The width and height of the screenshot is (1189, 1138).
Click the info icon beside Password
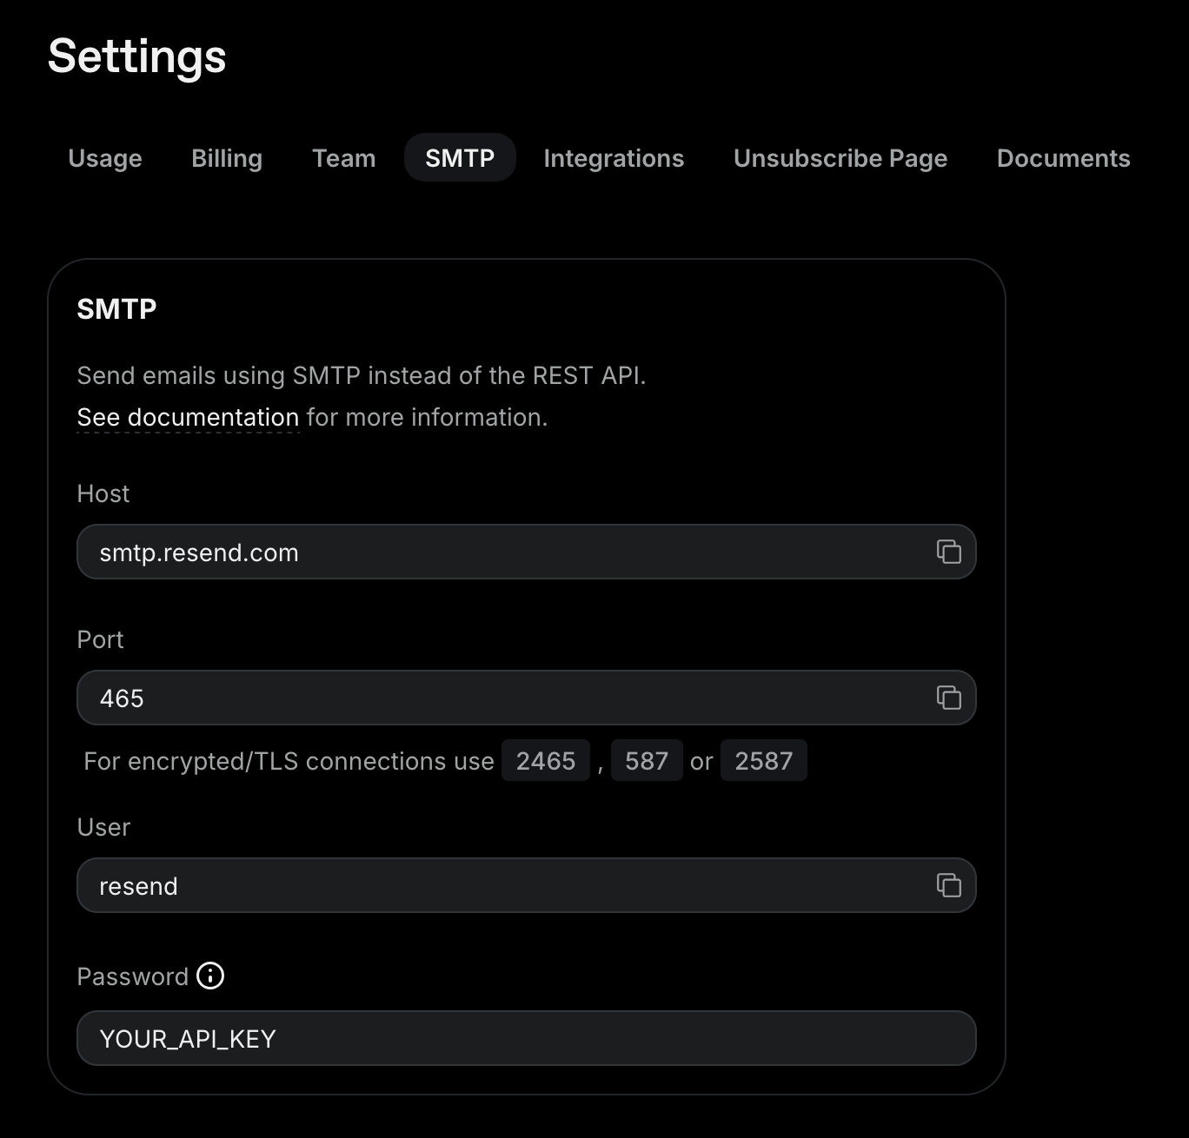(x=210, y=976)
